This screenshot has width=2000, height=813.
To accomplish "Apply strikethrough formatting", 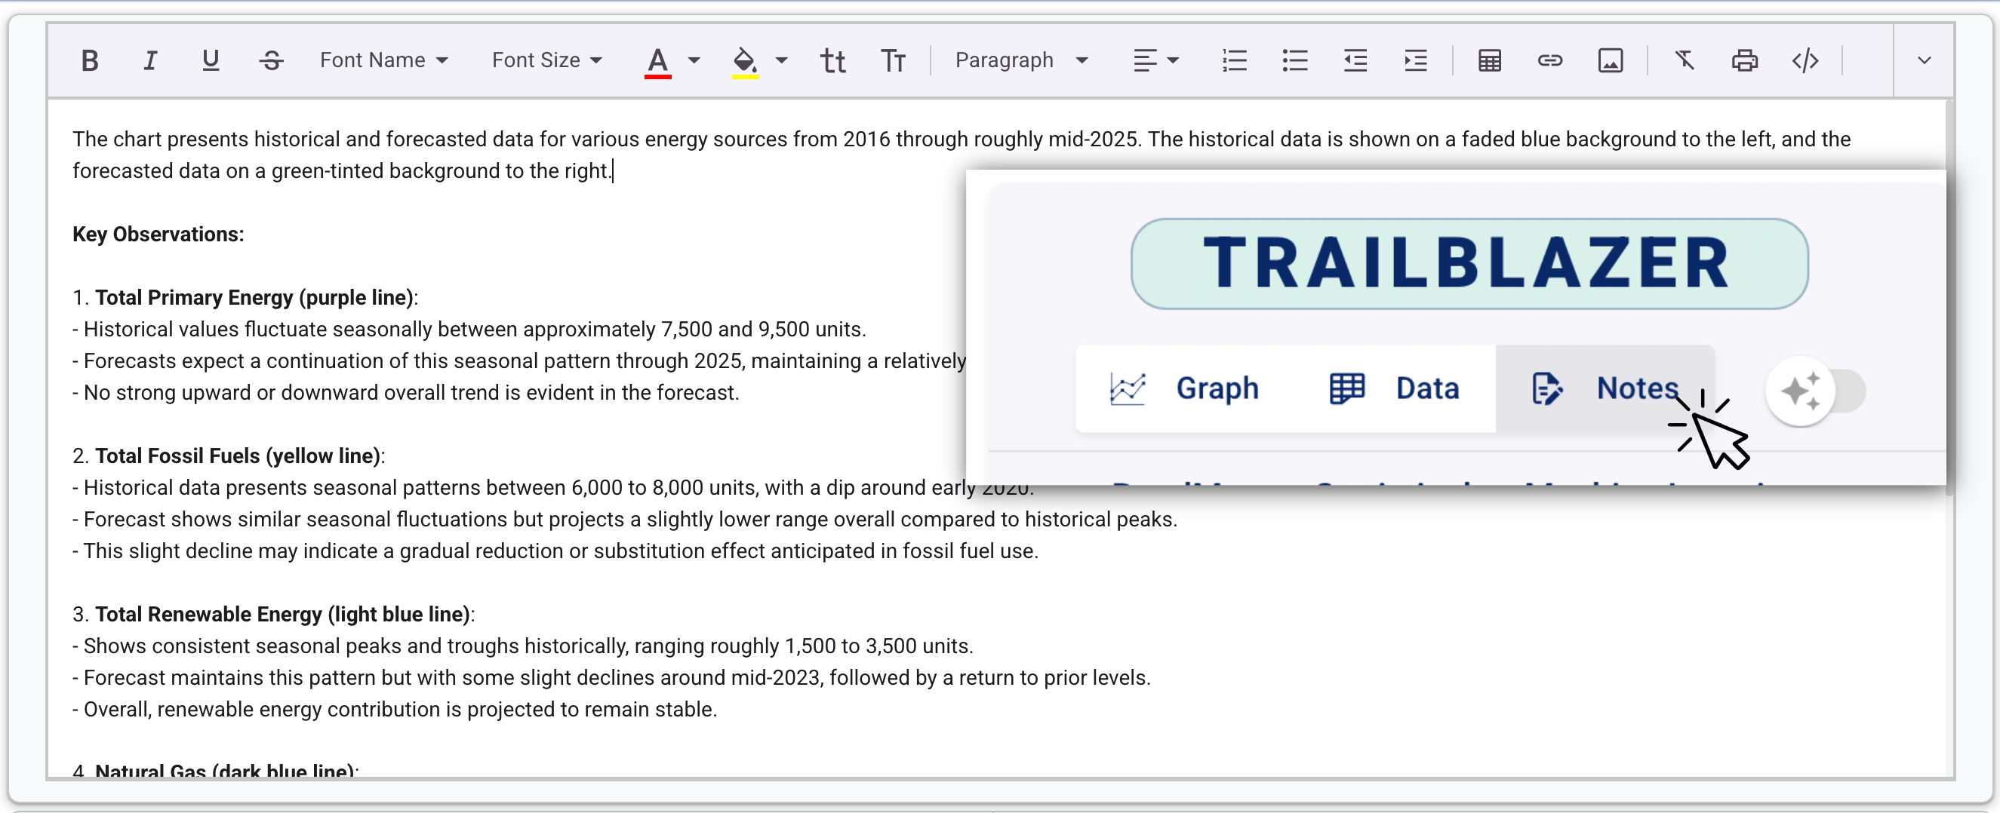I will [271, 60].
